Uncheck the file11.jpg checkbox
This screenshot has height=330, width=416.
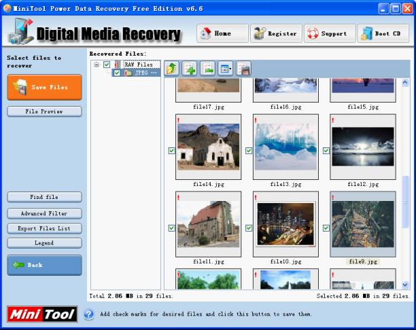[x=172, y=228]
